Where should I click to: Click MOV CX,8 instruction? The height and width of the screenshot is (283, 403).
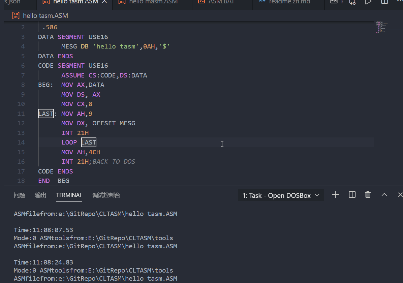click(x=77, y=104)
